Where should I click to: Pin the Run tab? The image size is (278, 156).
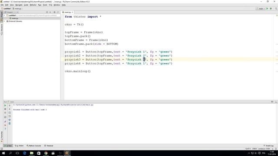tap(5, 122)
